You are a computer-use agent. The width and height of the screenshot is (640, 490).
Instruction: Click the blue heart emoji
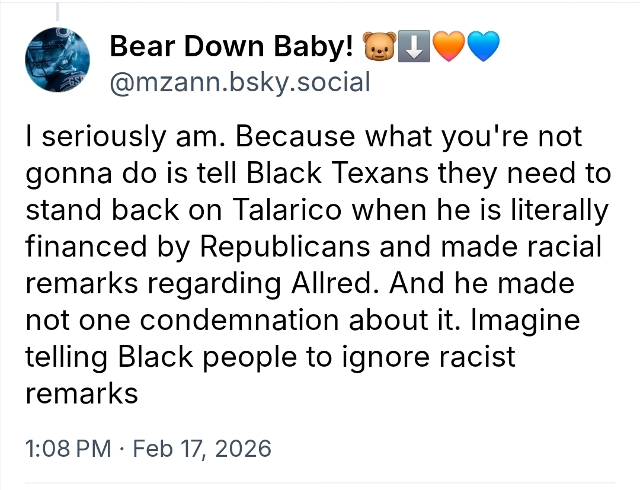click(x=484, y=47)
